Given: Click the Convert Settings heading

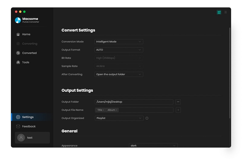Looking at the screenshot, I should coord(78,30).
